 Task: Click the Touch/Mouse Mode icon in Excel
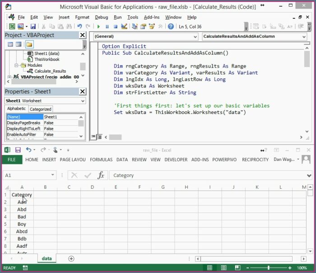55,150
